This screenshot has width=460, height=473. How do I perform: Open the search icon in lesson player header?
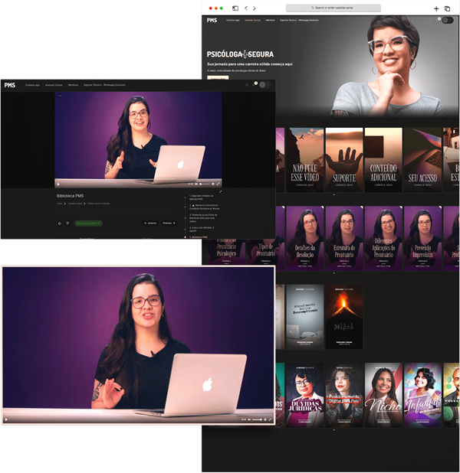(x=247, y=85)
